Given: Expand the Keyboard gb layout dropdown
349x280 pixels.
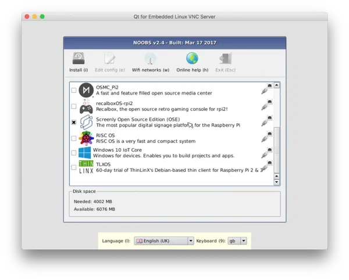Looking at the screenshot, I should click(237, 241).
